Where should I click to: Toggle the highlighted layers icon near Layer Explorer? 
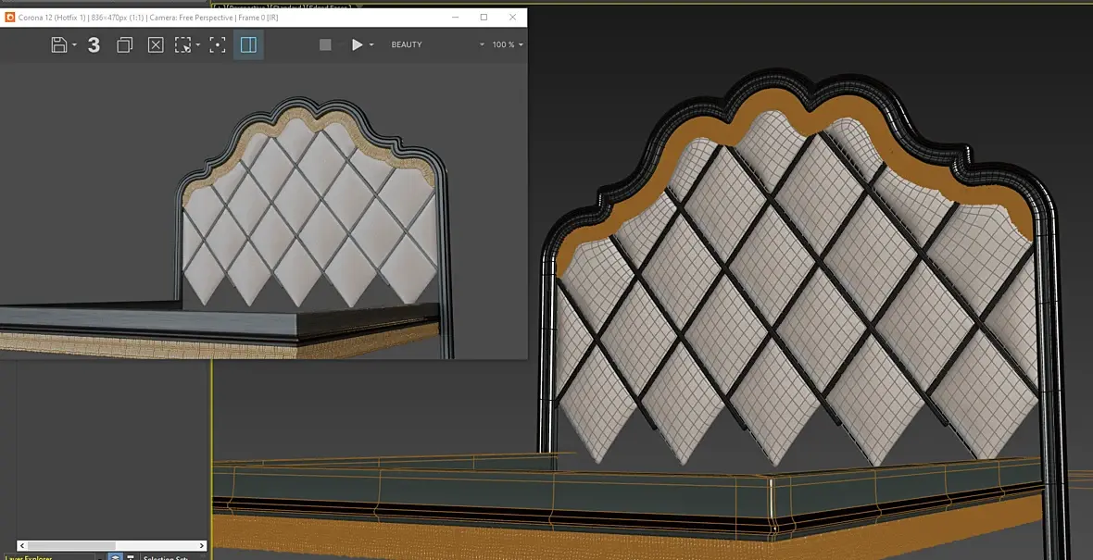(x=115, y=556)
